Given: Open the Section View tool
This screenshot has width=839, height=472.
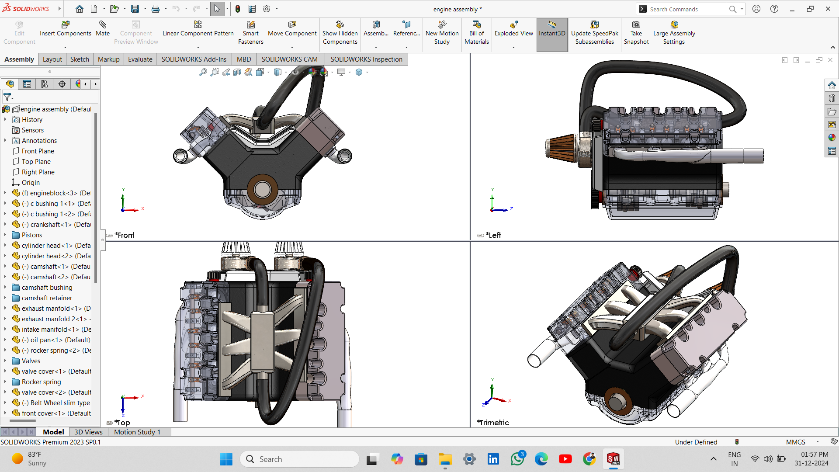Looking at the screenshot, I should coord(237,73).
